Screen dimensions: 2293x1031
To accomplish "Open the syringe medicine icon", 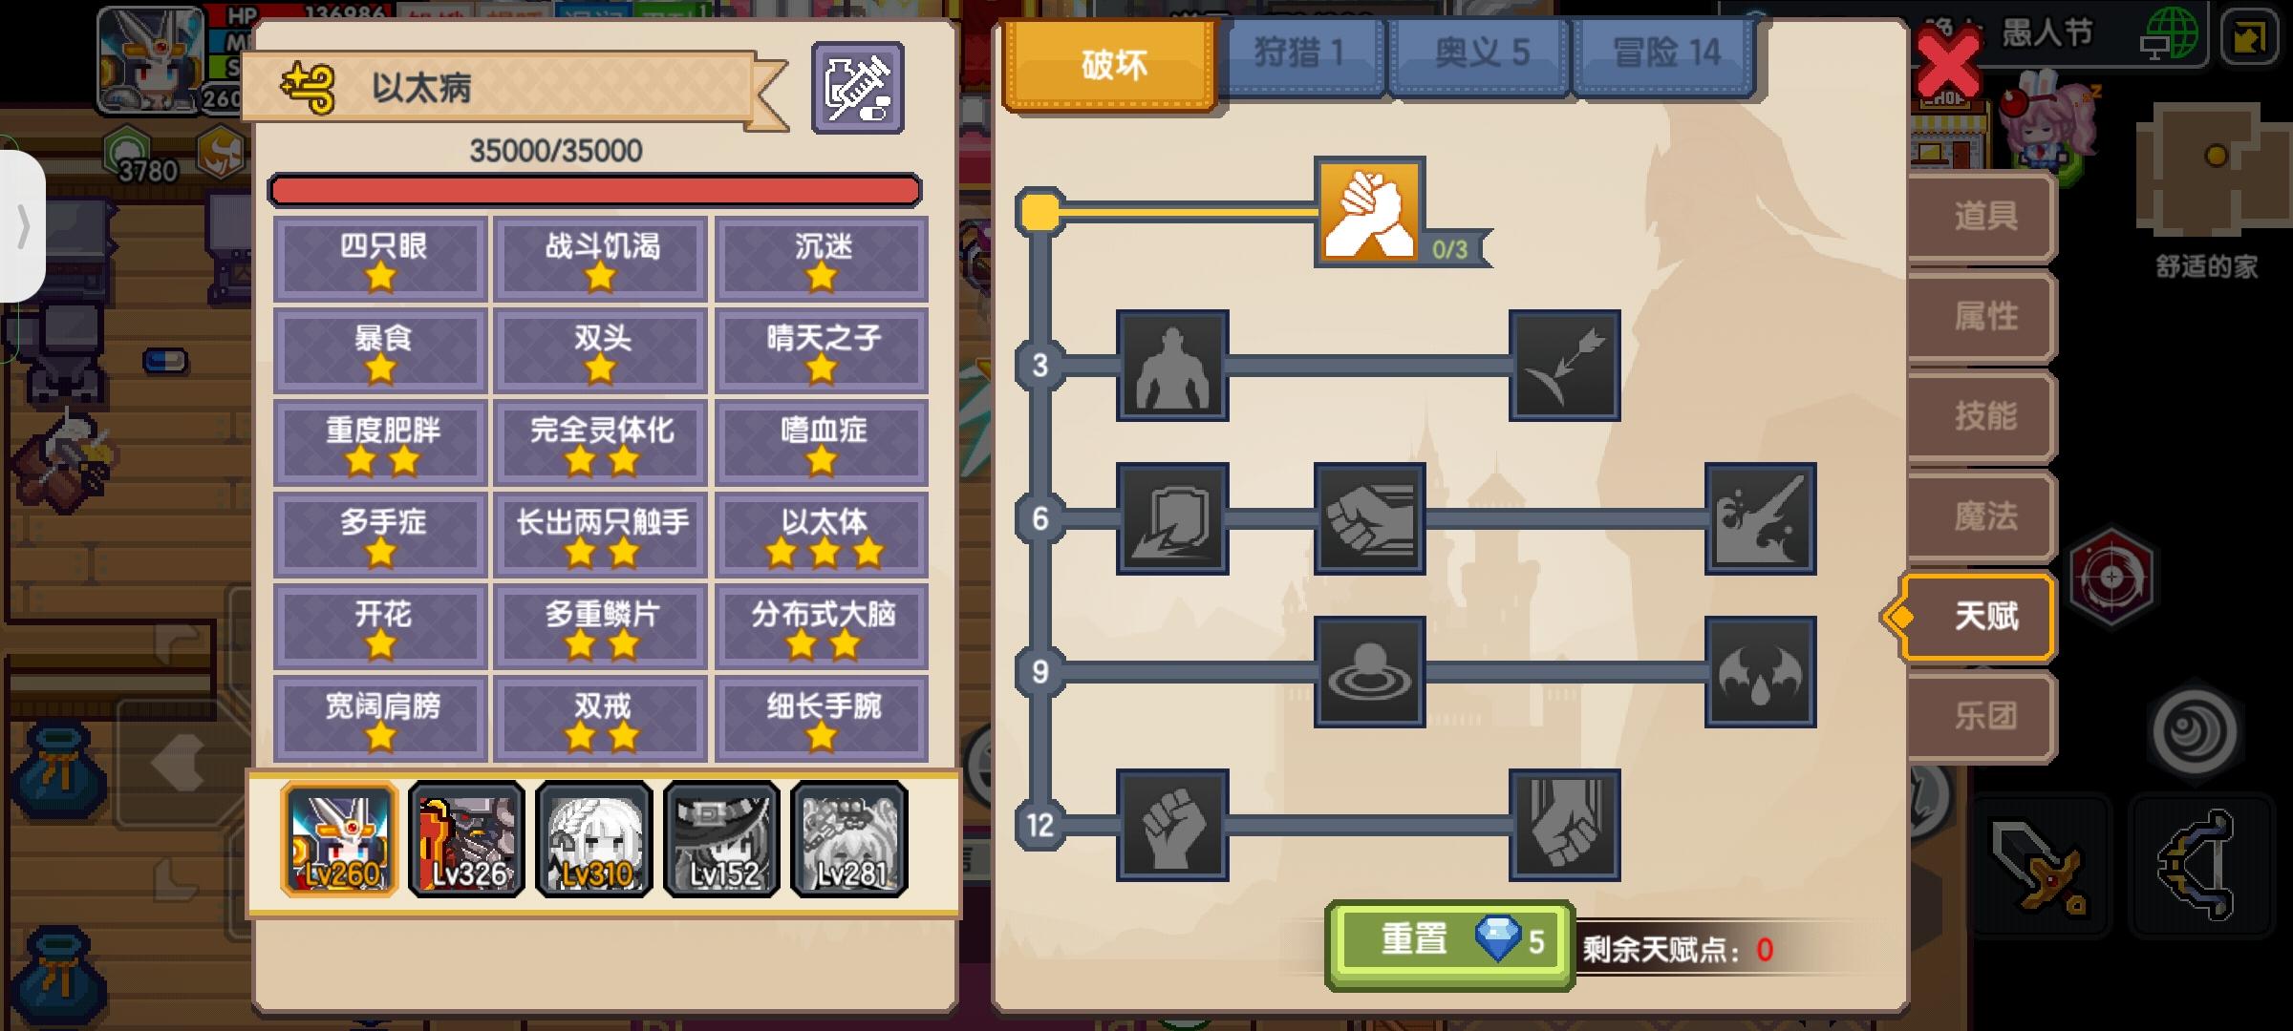I will (x=857, y=88).
